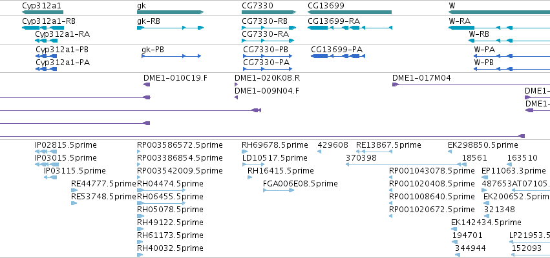The image size is (550, 258).
Task: Select transcript Cyp312a1-RB
Action: tap(43, 28)
